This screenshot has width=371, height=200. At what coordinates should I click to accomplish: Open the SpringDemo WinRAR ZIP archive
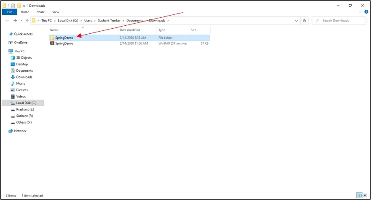[x=64, y=43]
